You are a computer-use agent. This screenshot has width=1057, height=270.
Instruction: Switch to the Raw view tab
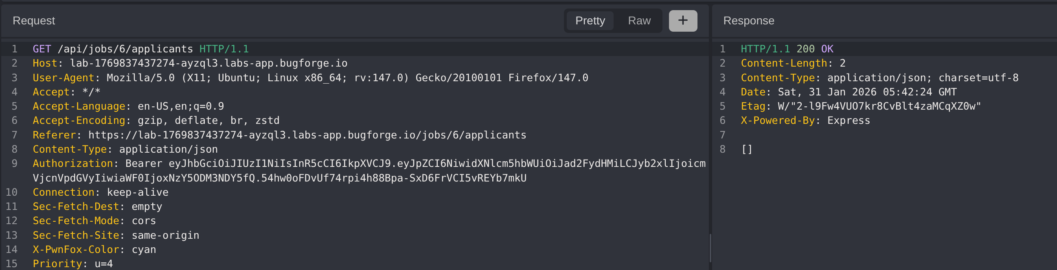(x=639, y=21)
